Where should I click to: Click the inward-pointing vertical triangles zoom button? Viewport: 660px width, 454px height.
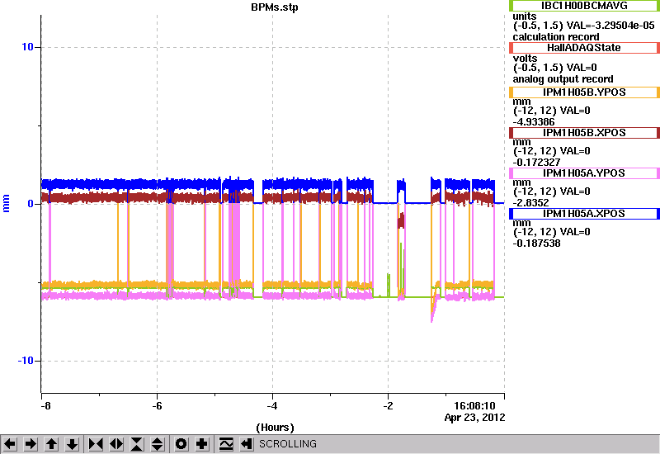click(137, 444)
